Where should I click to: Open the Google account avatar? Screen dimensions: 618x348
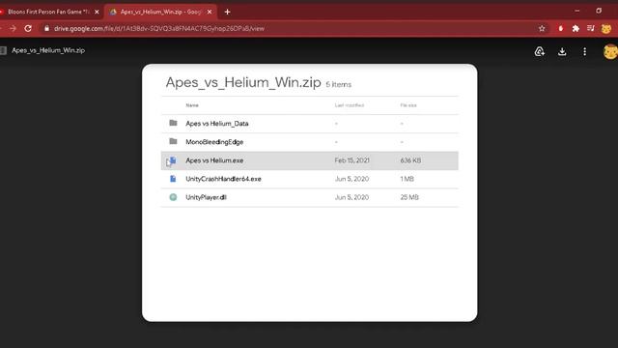[610, 51]
